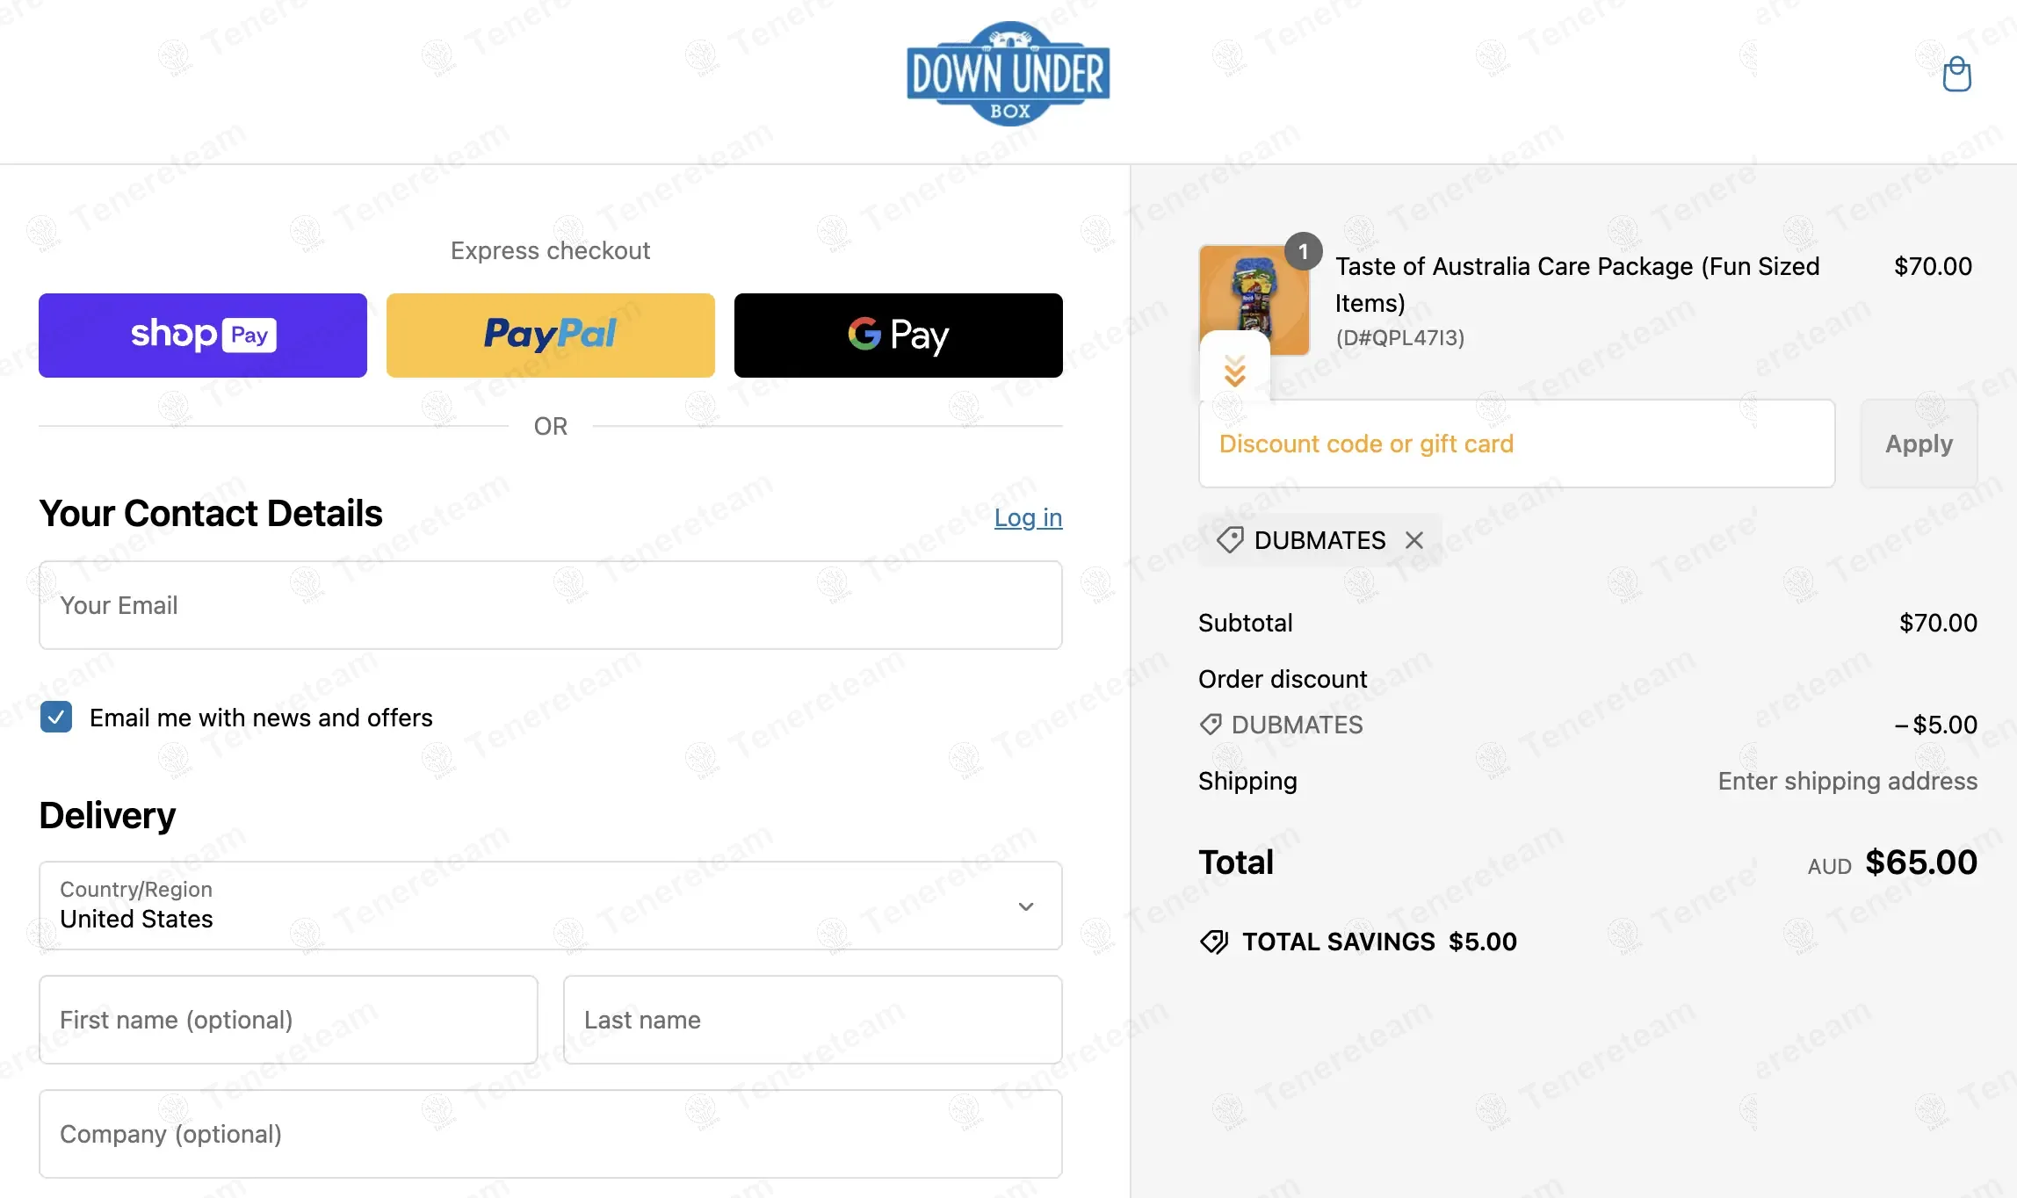The height and width of the screenshot is (1198, 2017).
Task: Focus the Your Email field
Action: pos(551,605)
